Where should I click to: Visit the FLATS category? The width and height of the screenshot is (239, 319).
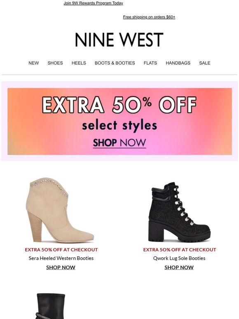point(150,63)
